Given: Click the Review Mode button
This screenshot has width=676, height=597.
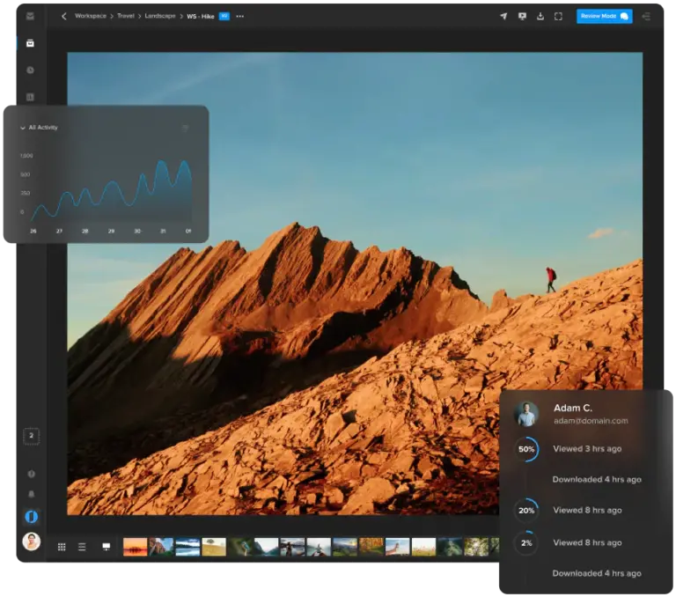Looking at the screenshot, I should 604,16.
